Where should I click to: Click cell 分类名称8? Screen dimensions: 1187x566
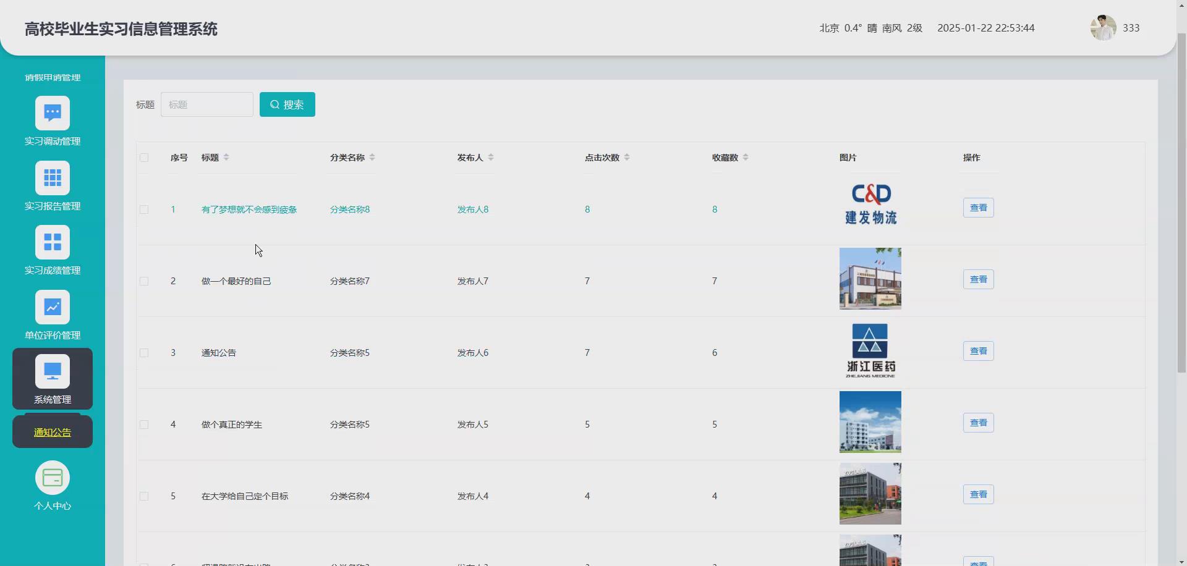pos(350,209)
